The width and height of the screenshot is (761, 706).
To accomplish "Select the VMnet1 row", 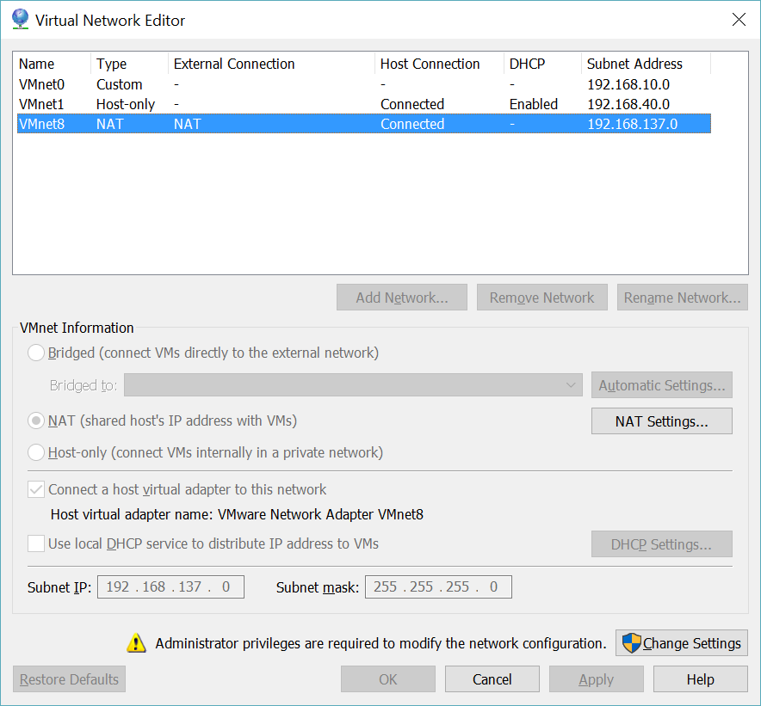I will point(364,104).
